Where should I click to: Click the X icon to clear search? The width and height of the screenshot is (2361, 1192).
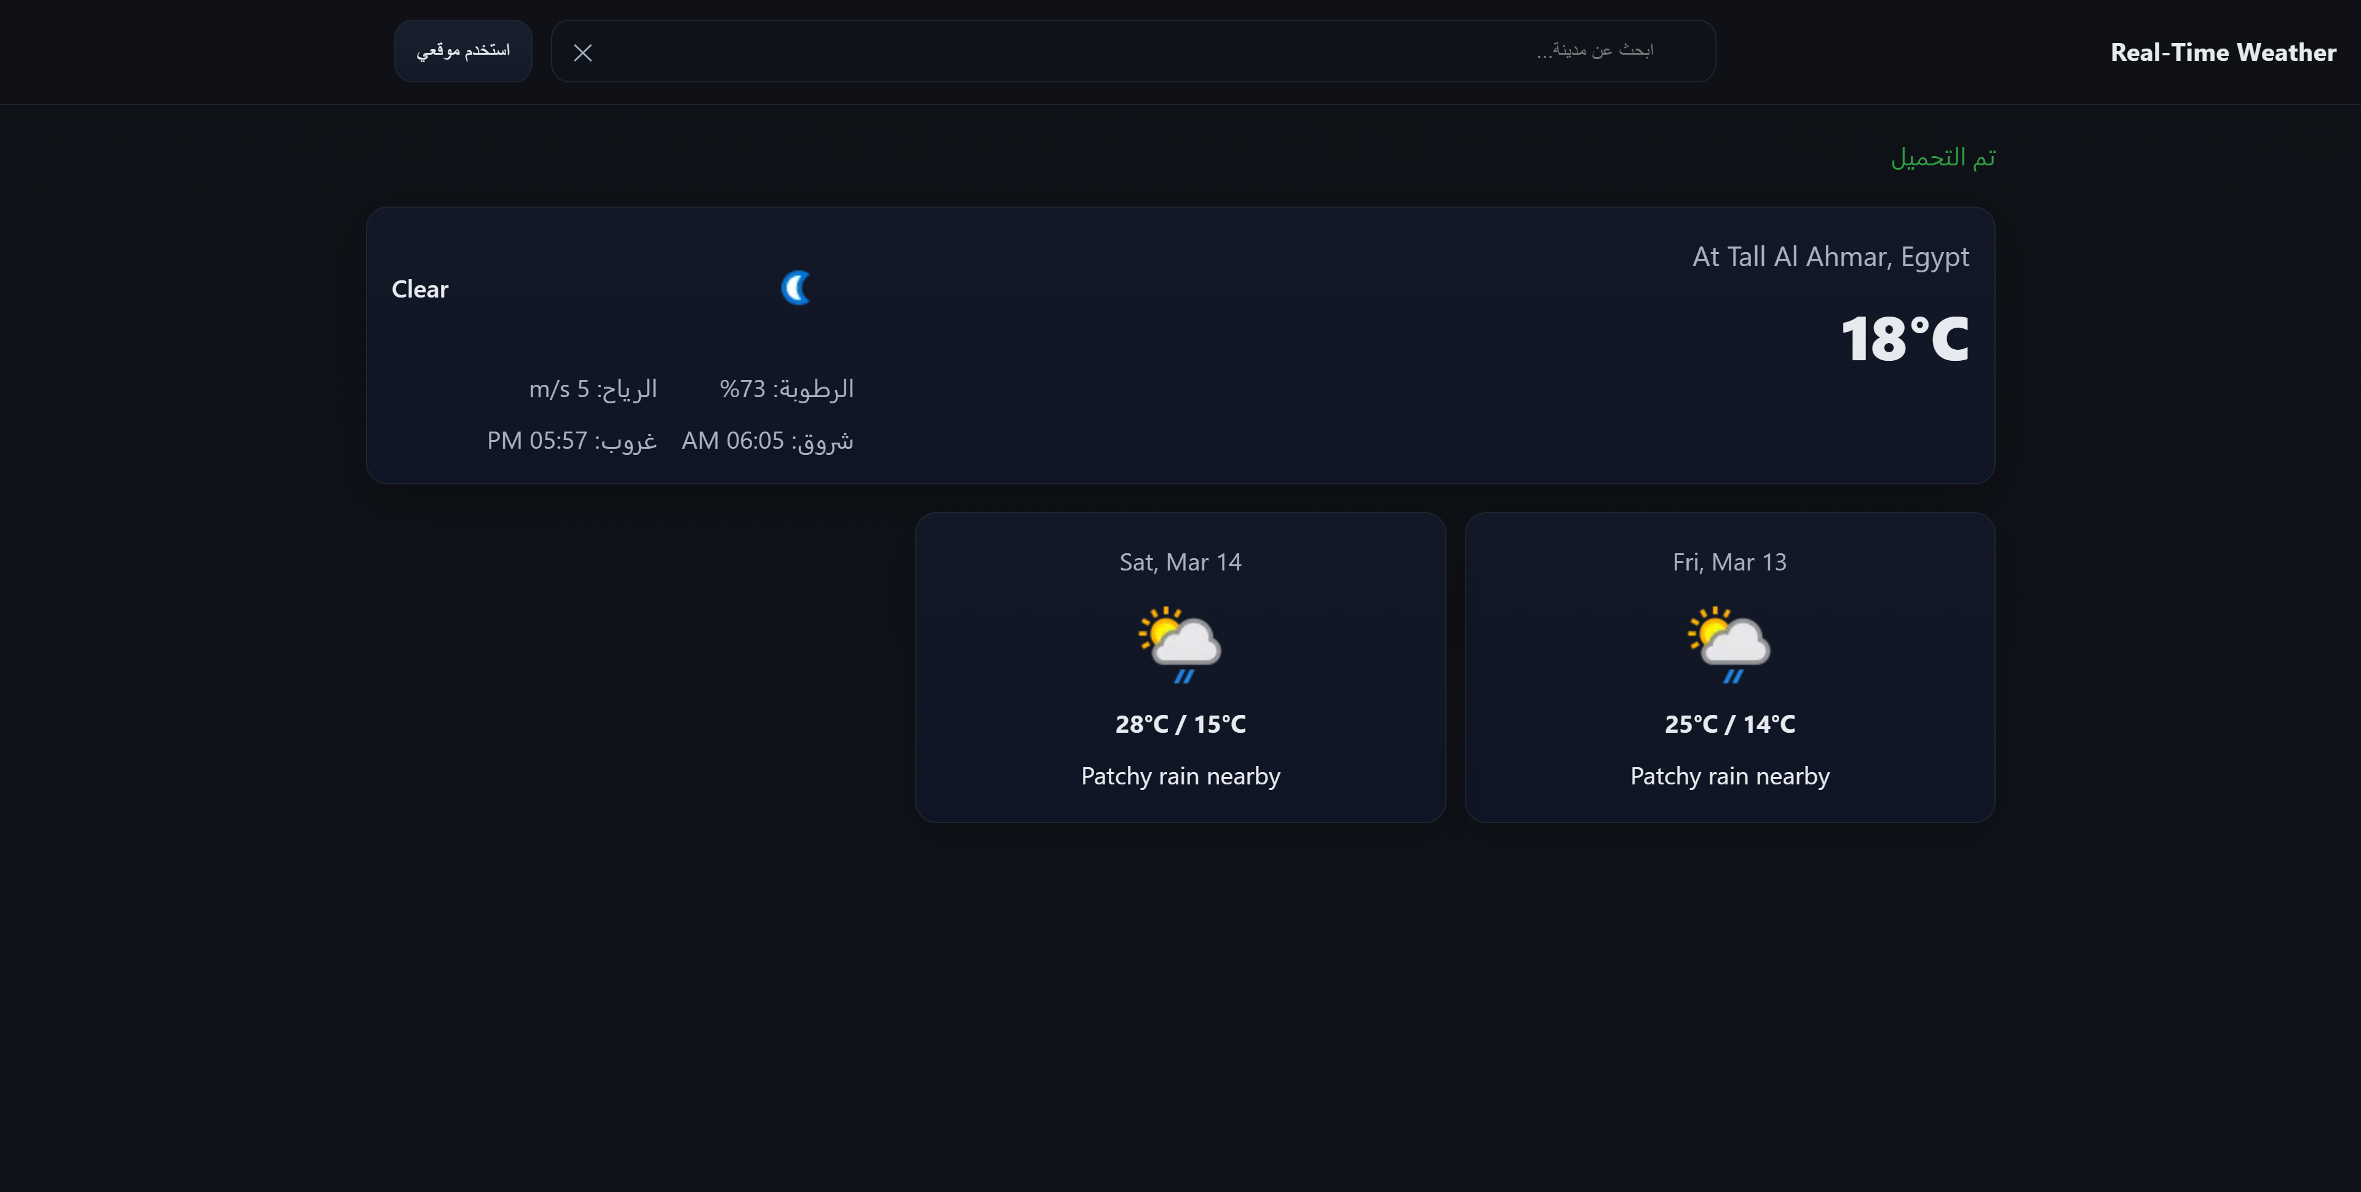582,52
